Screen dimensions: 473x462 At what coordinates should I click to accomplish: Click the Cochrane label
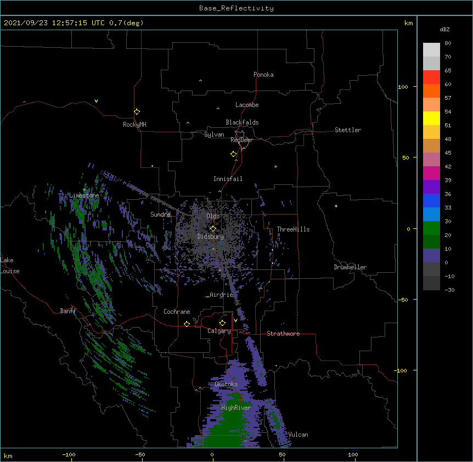click(x=177, y=312)
